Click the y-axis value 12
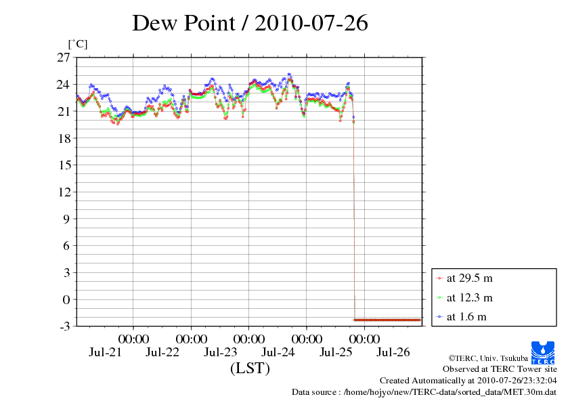570x403 pixels. [x=64, y=192]
